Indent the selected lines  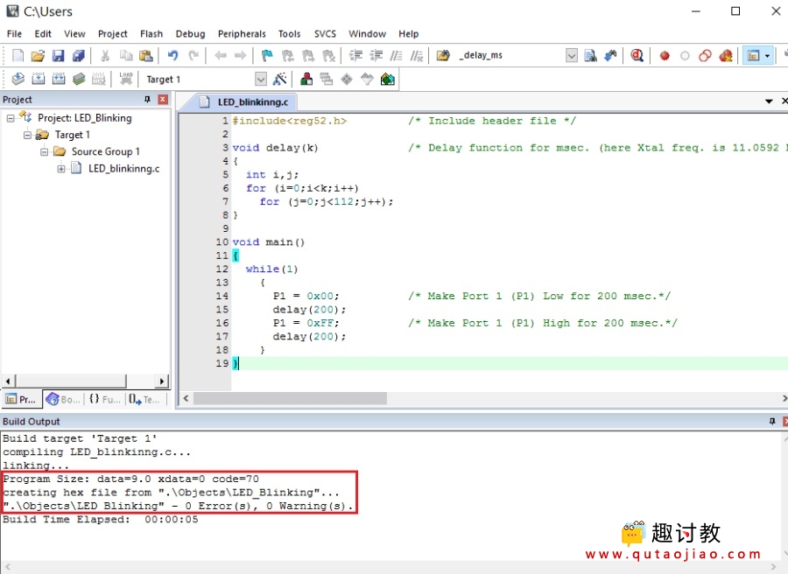coord(355,55)
